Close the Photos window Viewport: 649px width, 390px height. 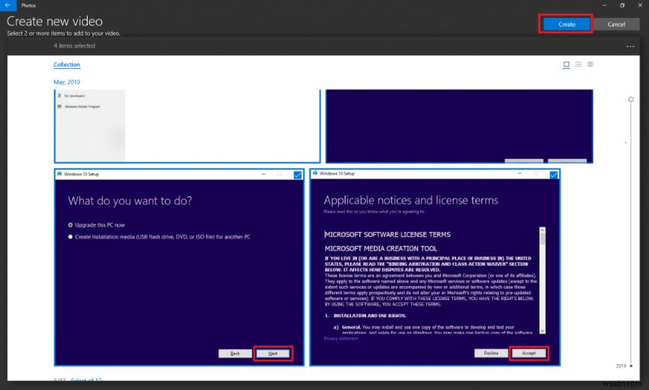pyautogui.click(x=640, y=6)
